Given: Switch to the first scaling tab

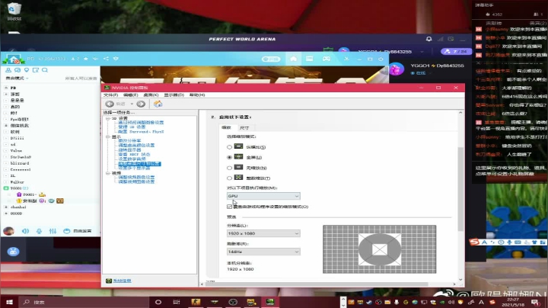Looking at the screenshot, I should (227, 127).
